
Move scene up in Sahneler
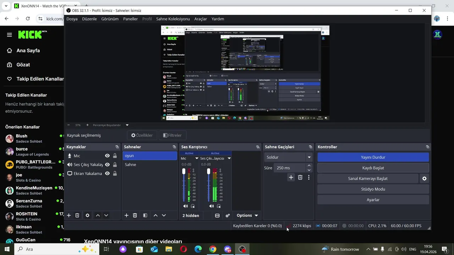155,215
